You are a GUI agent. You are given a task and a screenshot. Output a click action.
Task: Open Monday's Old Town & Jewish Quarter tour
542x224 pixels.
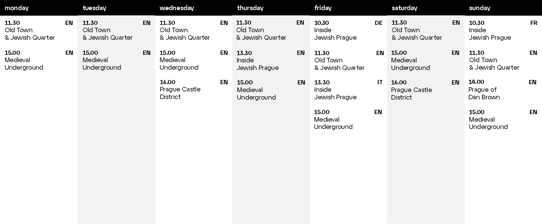pyautogui.click(x=30, y=34)
